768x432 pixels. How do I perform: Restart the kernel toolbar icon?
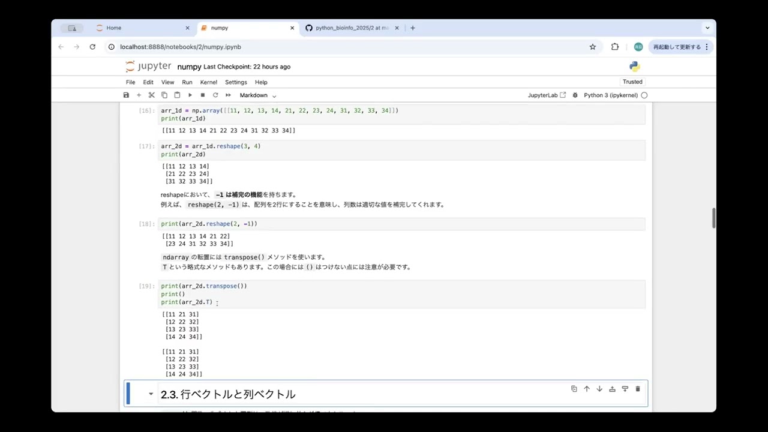[215, 95]
